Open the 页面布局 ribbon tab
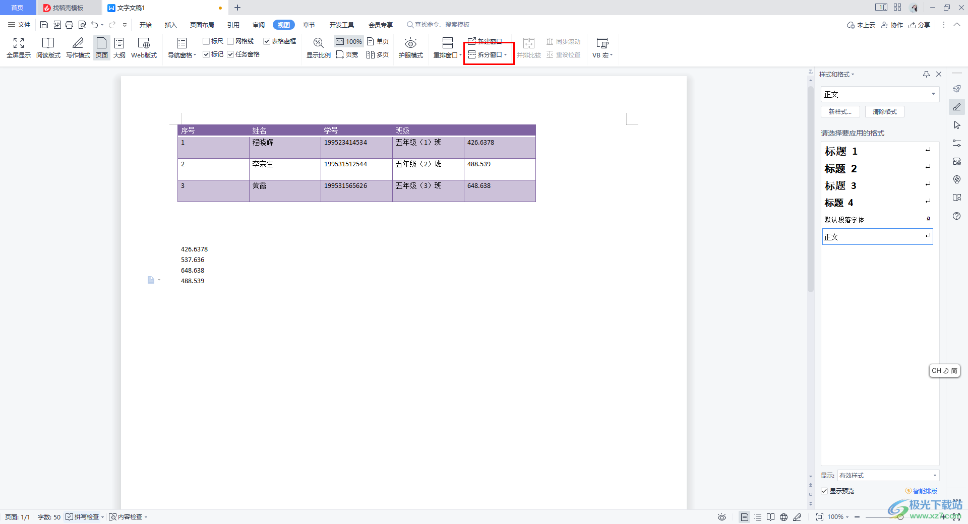 [x=202, y=25]
